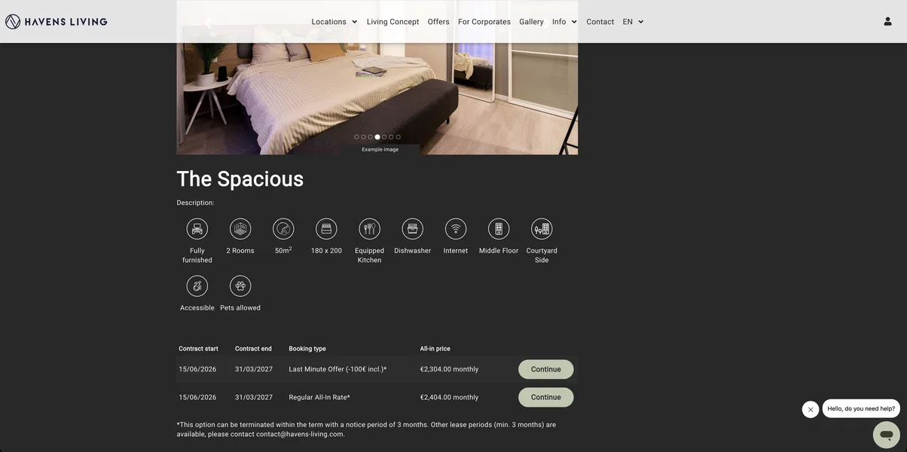Viewport: 907px width, 452px height.
Task: Open the EN language selector
Action: [633, 22]
